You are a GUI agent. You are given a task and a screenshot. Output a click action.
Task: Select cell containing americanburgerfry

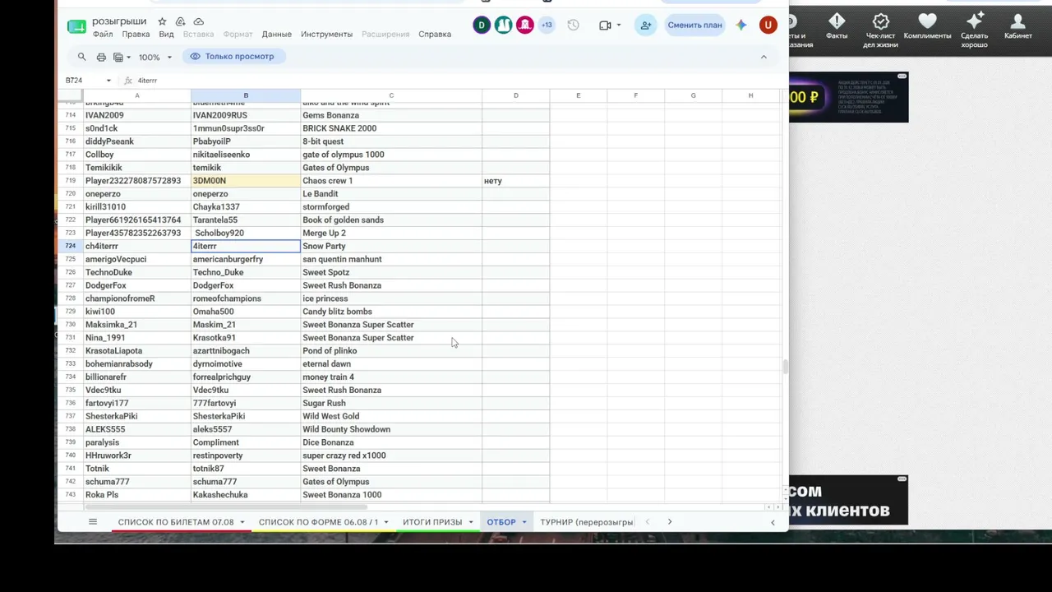(246, 259)
